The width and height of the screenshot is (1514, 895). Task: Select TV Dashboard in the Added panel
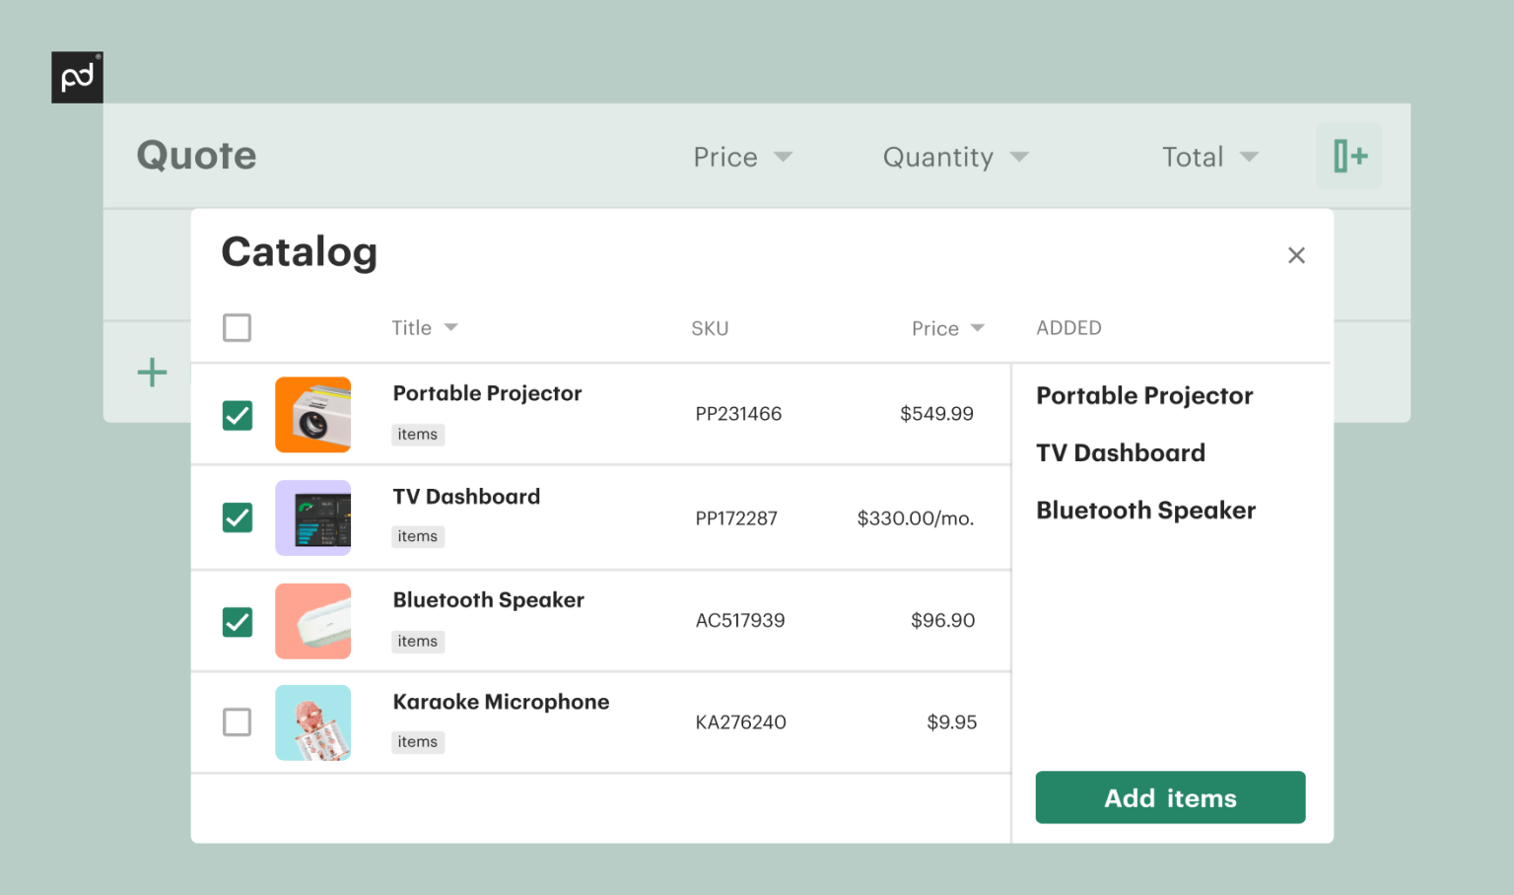(x=1120, y=452)
